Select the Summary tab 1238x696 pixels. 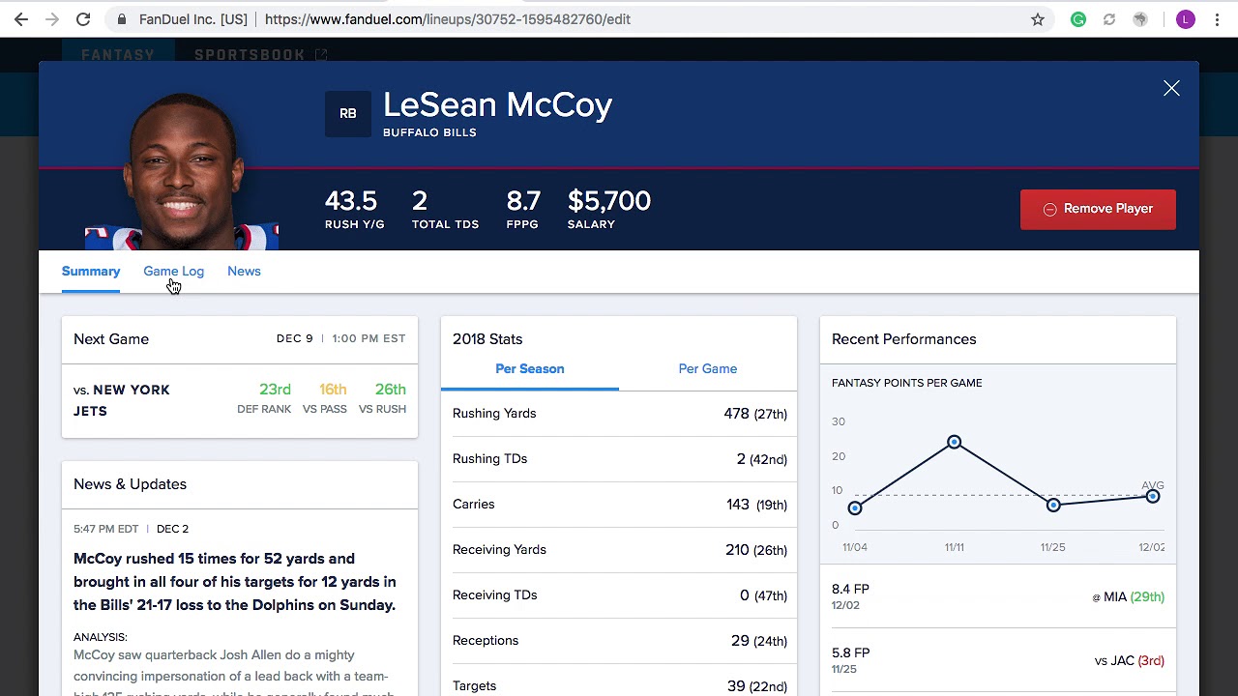[91, 272]
